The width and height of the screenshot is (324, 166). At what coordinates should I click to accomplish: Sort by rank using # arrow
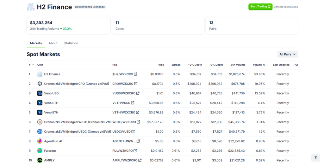tap(33, 65)
